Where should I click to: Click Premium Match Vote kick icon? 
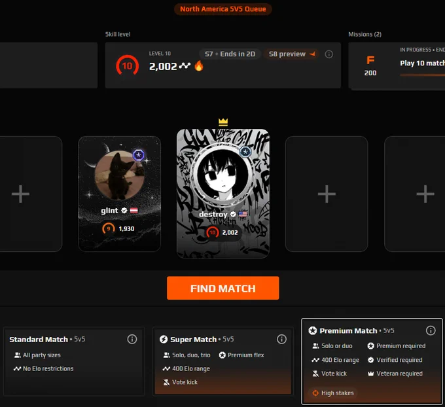point(315,374)
